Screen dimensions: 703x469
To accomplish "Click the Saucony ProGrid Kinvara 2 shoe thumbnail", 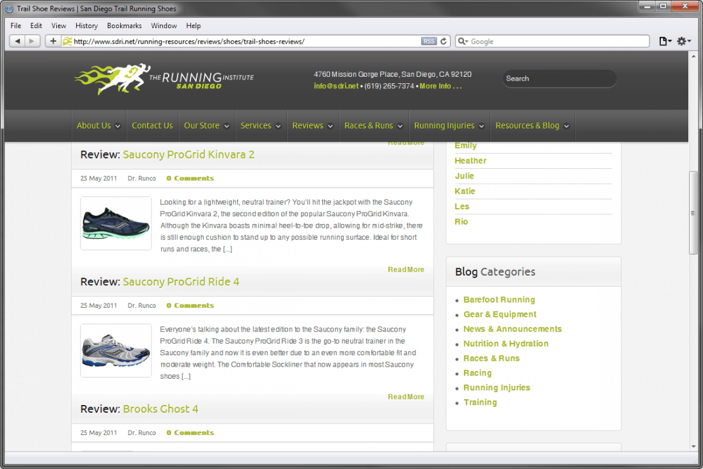I will [116, 223].
